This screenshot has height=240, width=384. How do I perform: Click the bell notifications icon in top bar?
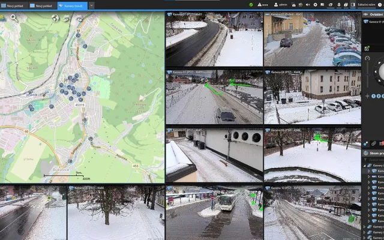click(x=339, y=5)
